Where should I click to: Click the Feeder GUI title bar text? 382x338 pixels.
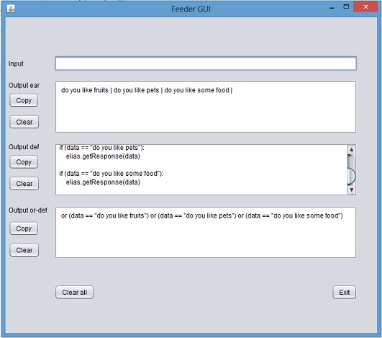(191, 9)
